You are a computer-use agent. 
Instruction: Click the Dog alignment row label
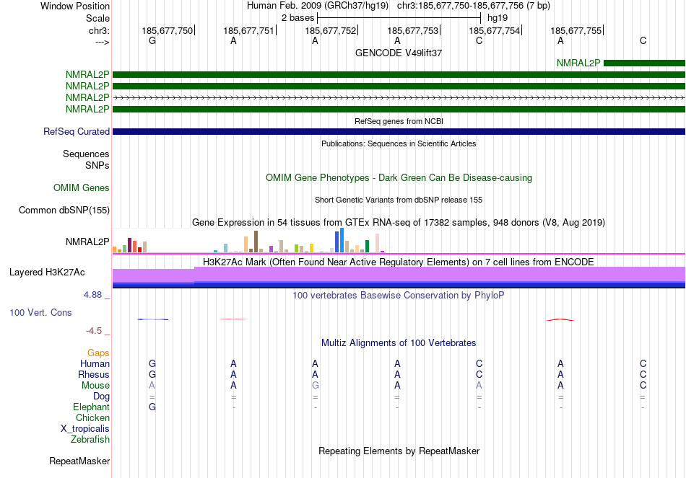[101, 397]
